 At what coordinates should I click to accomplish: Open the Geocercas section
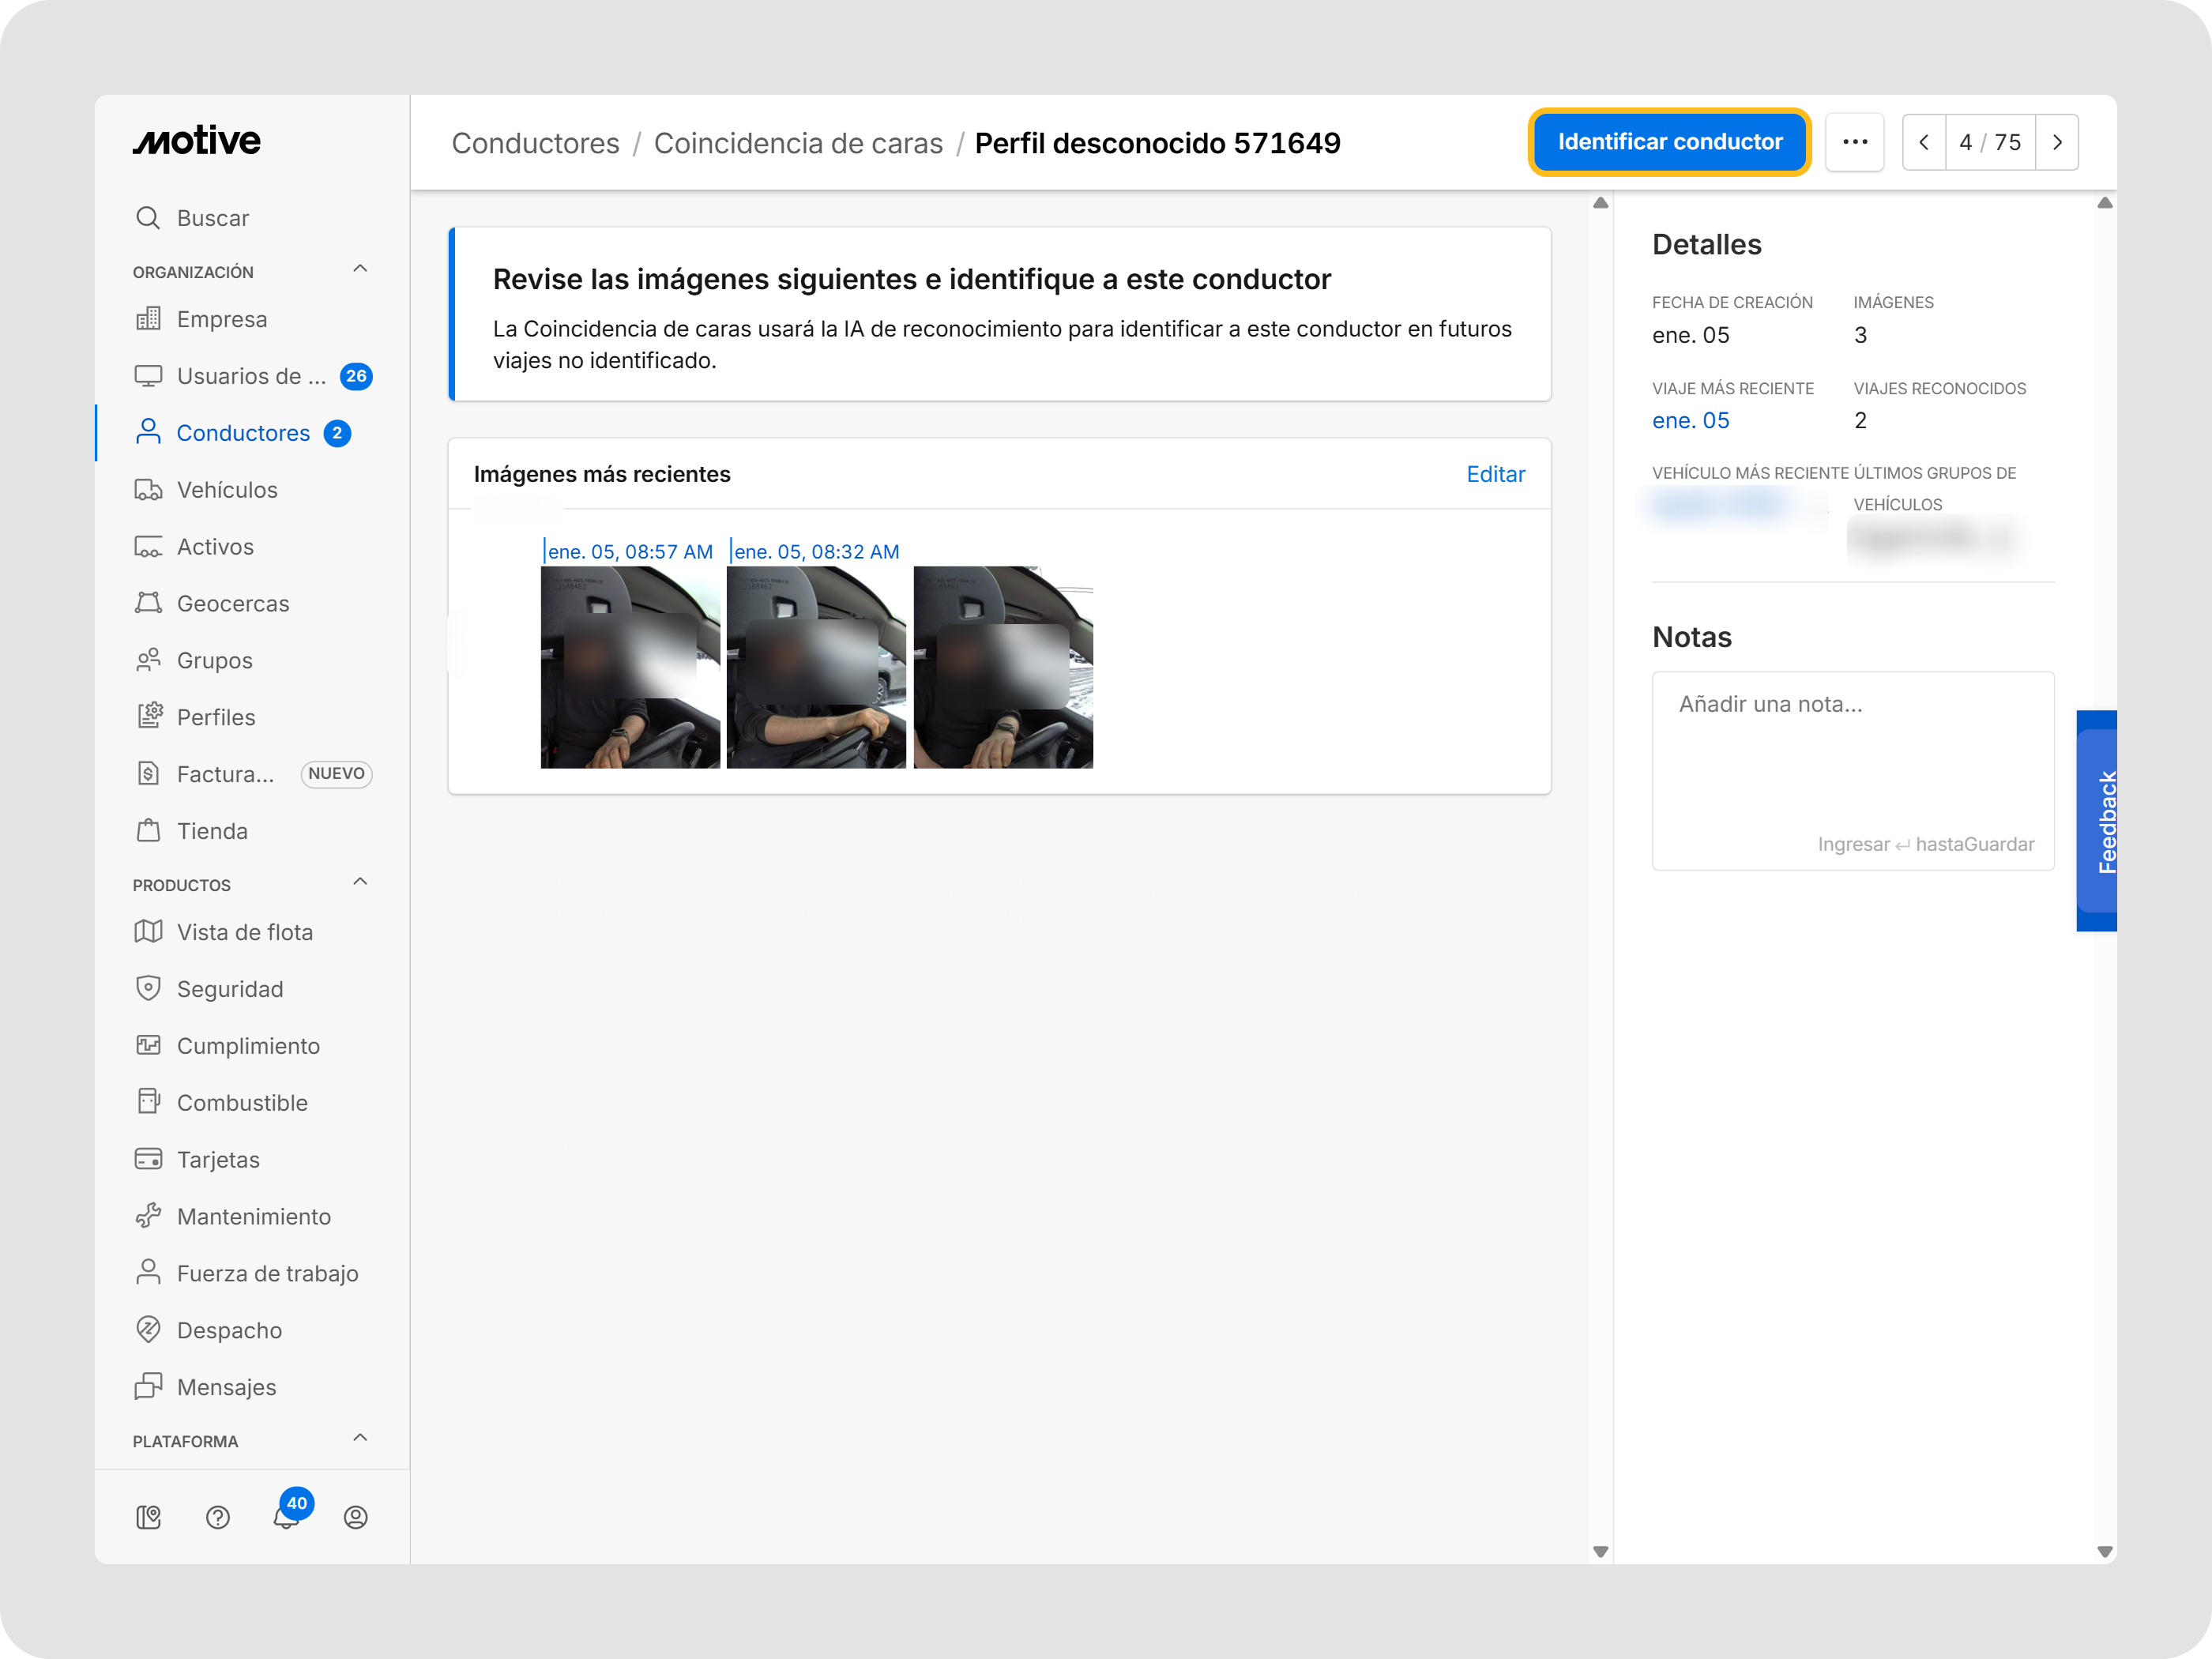pos(233,603)
